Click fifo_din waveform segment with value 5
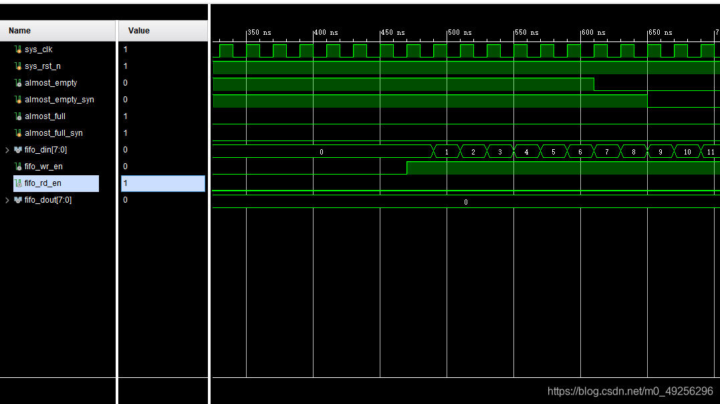Image resolution: width=720 pixels, height=404 pixels. click(x=554, y=152)
